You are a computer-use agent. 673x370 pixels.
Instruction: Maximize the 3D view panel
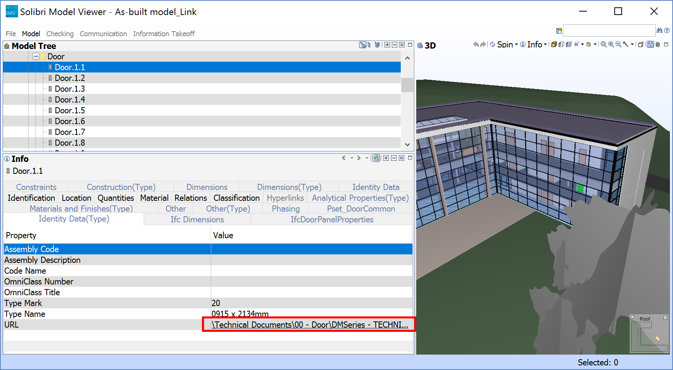(x=666, y=44)
